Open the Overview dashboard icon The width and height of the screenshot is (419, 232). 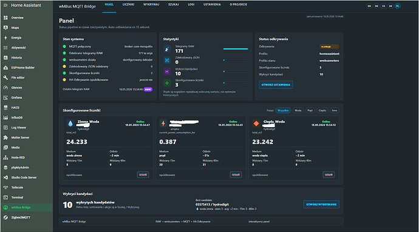tap(5, 18)
